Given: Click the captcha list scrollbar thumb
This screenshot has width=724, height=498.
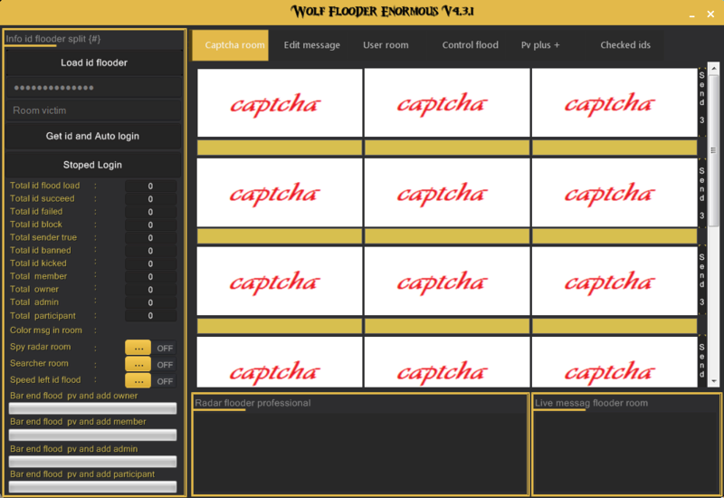Looking at the screenshot, I should coord(714,149).
